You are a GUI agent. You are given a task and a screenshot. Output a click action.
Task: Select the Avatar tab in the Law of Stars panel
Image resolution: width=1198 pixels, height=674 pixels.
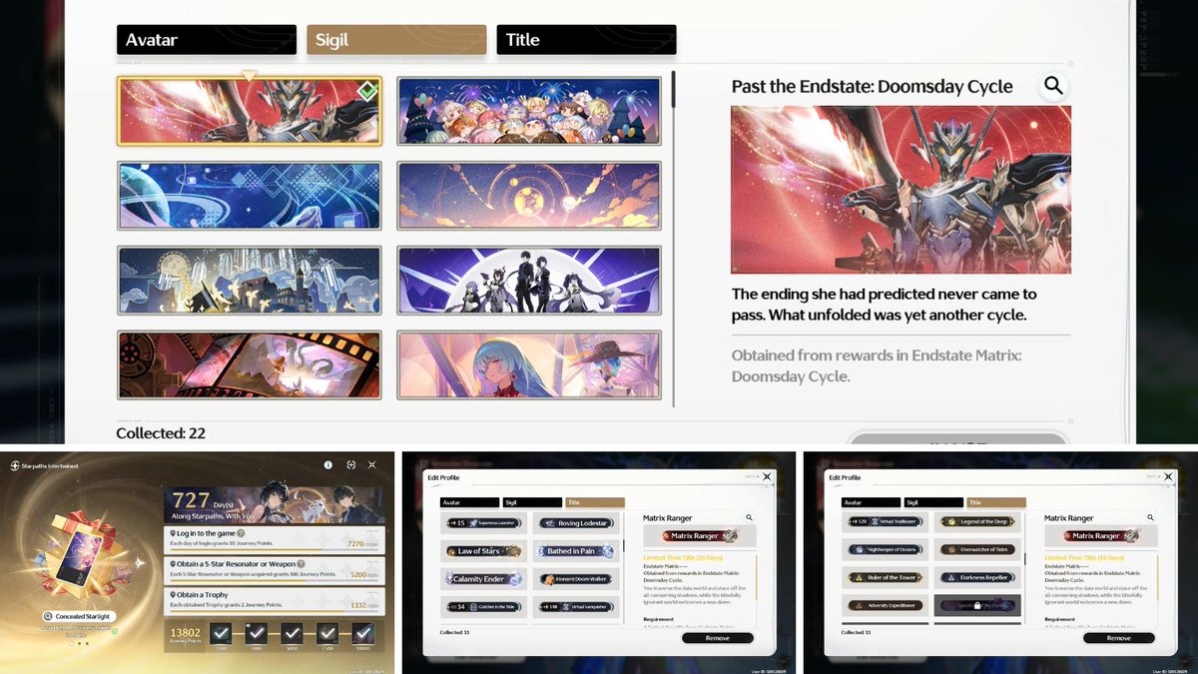click(469, 502)
